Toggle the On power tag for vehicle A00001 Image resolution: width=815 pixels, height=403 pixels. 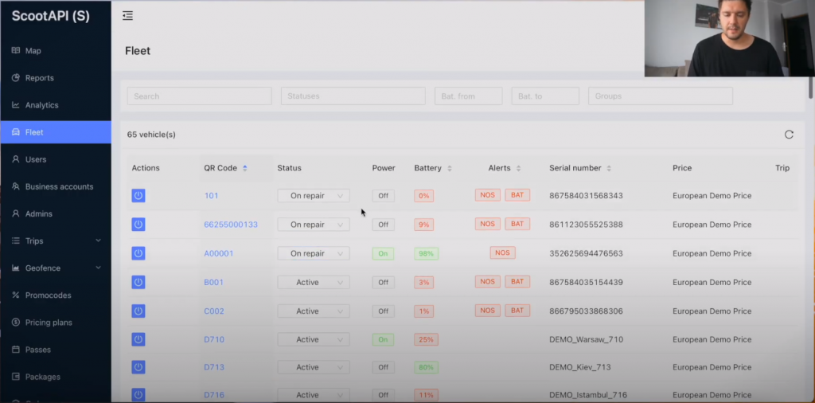coord(383,253)
